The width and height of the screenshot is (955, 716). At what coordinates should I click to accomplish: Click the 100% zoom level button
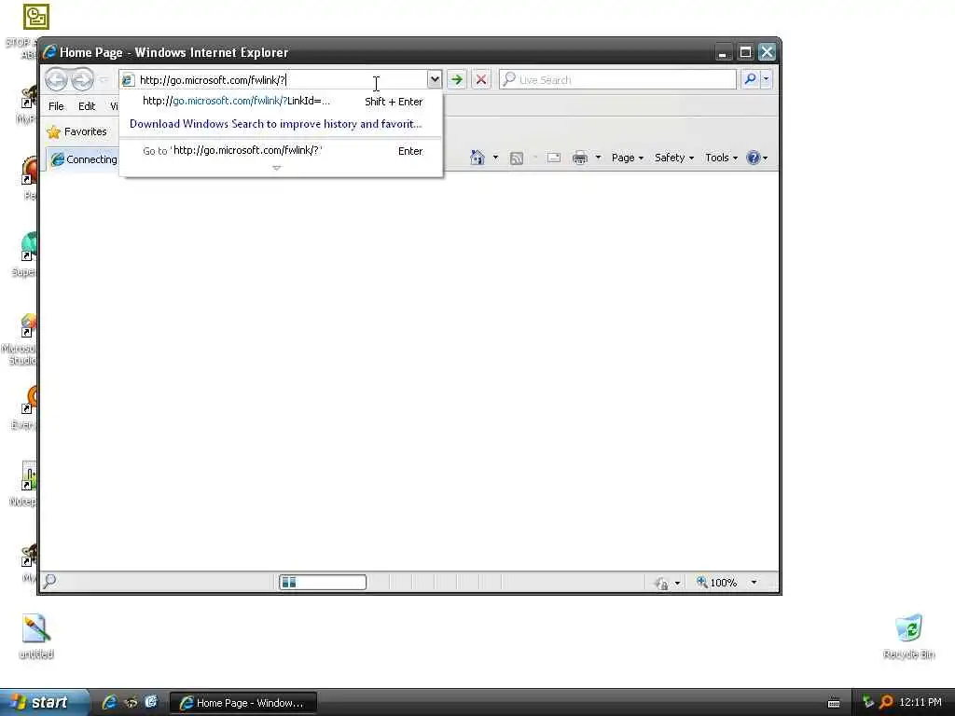click(x=717, y=583)
